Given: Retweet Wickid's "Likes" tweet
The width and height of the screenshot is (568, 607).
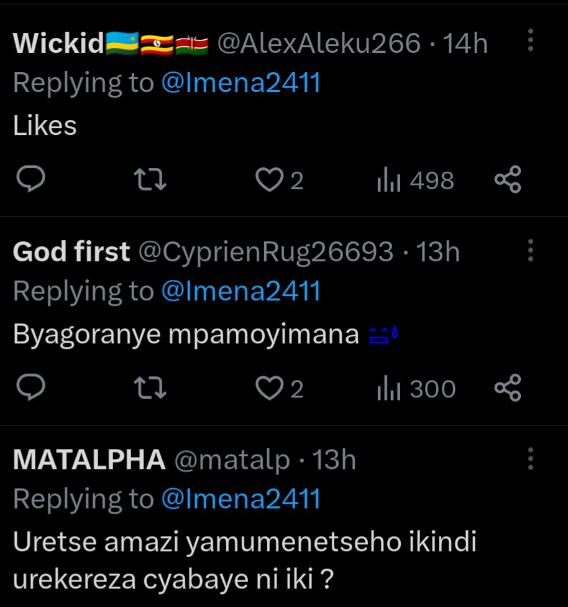Looking at the screenshot, I should pyautogui.click(x=150, y=180).
